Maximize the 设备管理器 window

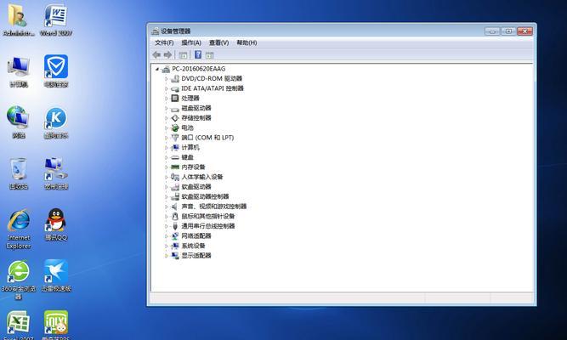508,31
